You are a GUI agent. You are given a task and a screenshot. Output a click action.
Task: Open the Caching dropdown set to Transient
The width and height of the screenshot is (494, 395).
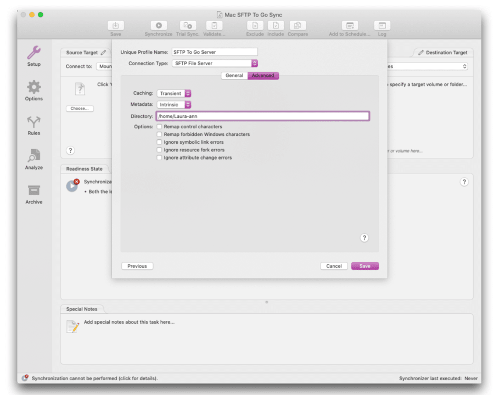[x=173, y=93]
